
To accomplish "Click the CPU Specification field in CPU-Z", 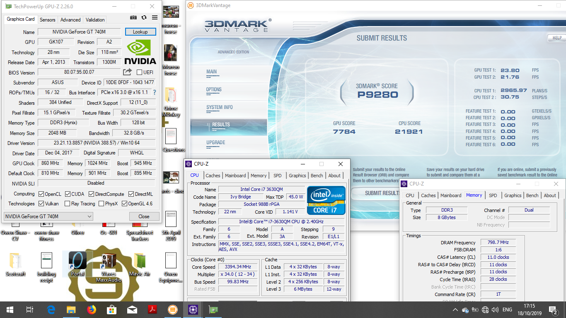I will (x=281, y=222).
